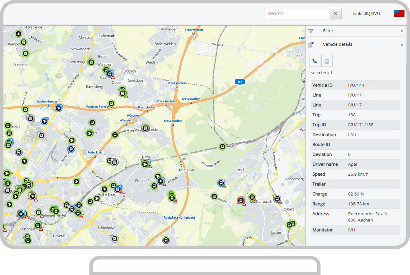Select the blue bus marker beside Haal
The image size is (410, 275).
click(x=110, y=74)
